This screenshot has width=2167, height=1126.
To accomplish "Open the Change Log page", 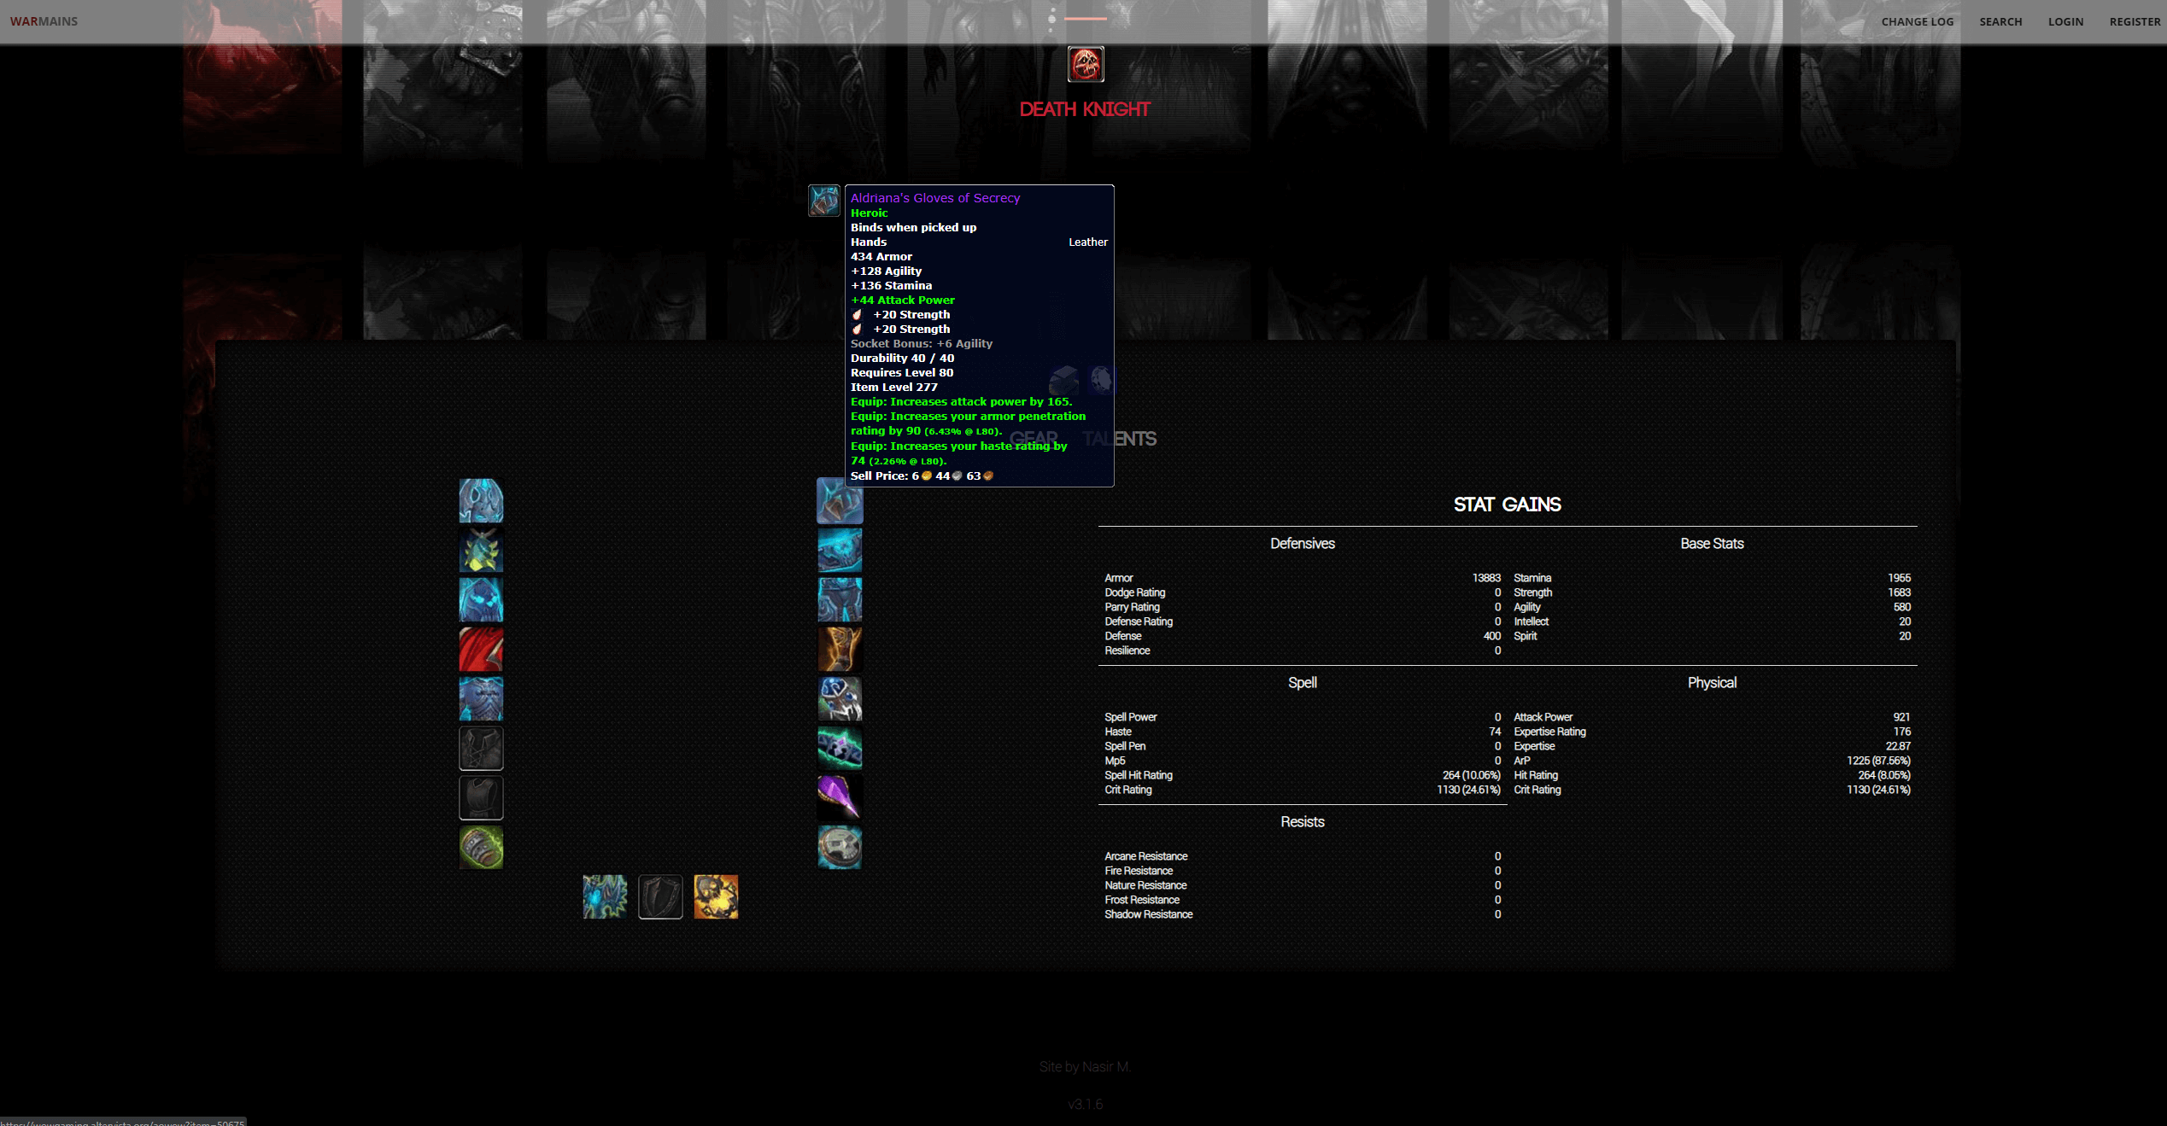I will tap(1917, 21).
